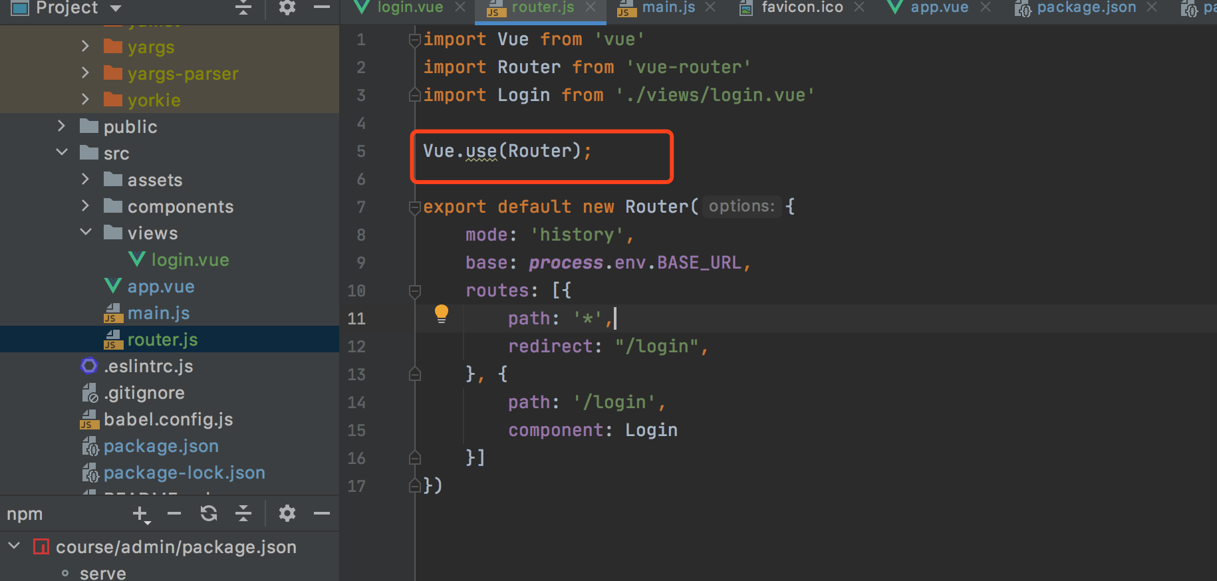The height and width of the screenshot is (581, 1217).
Task: Run the serve npm script
Action: pyautogui.click(x=102, y=573)
